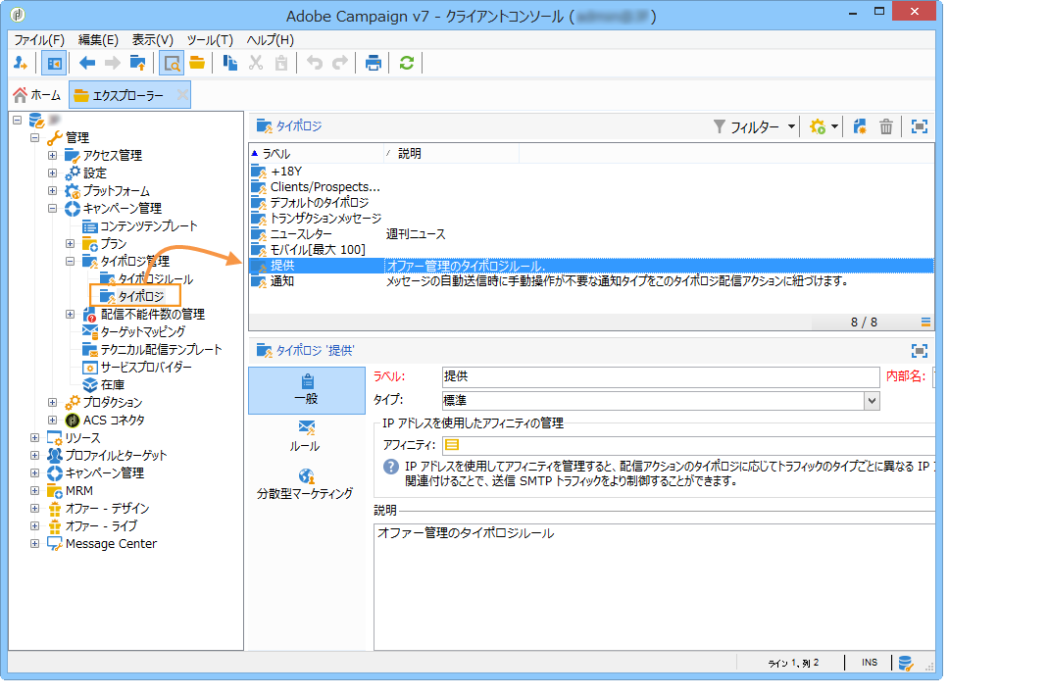The width and height of the screenshot is (1048, 695).
Task: Close the エクスプローラー tab
Action: [x=182, y=95]
